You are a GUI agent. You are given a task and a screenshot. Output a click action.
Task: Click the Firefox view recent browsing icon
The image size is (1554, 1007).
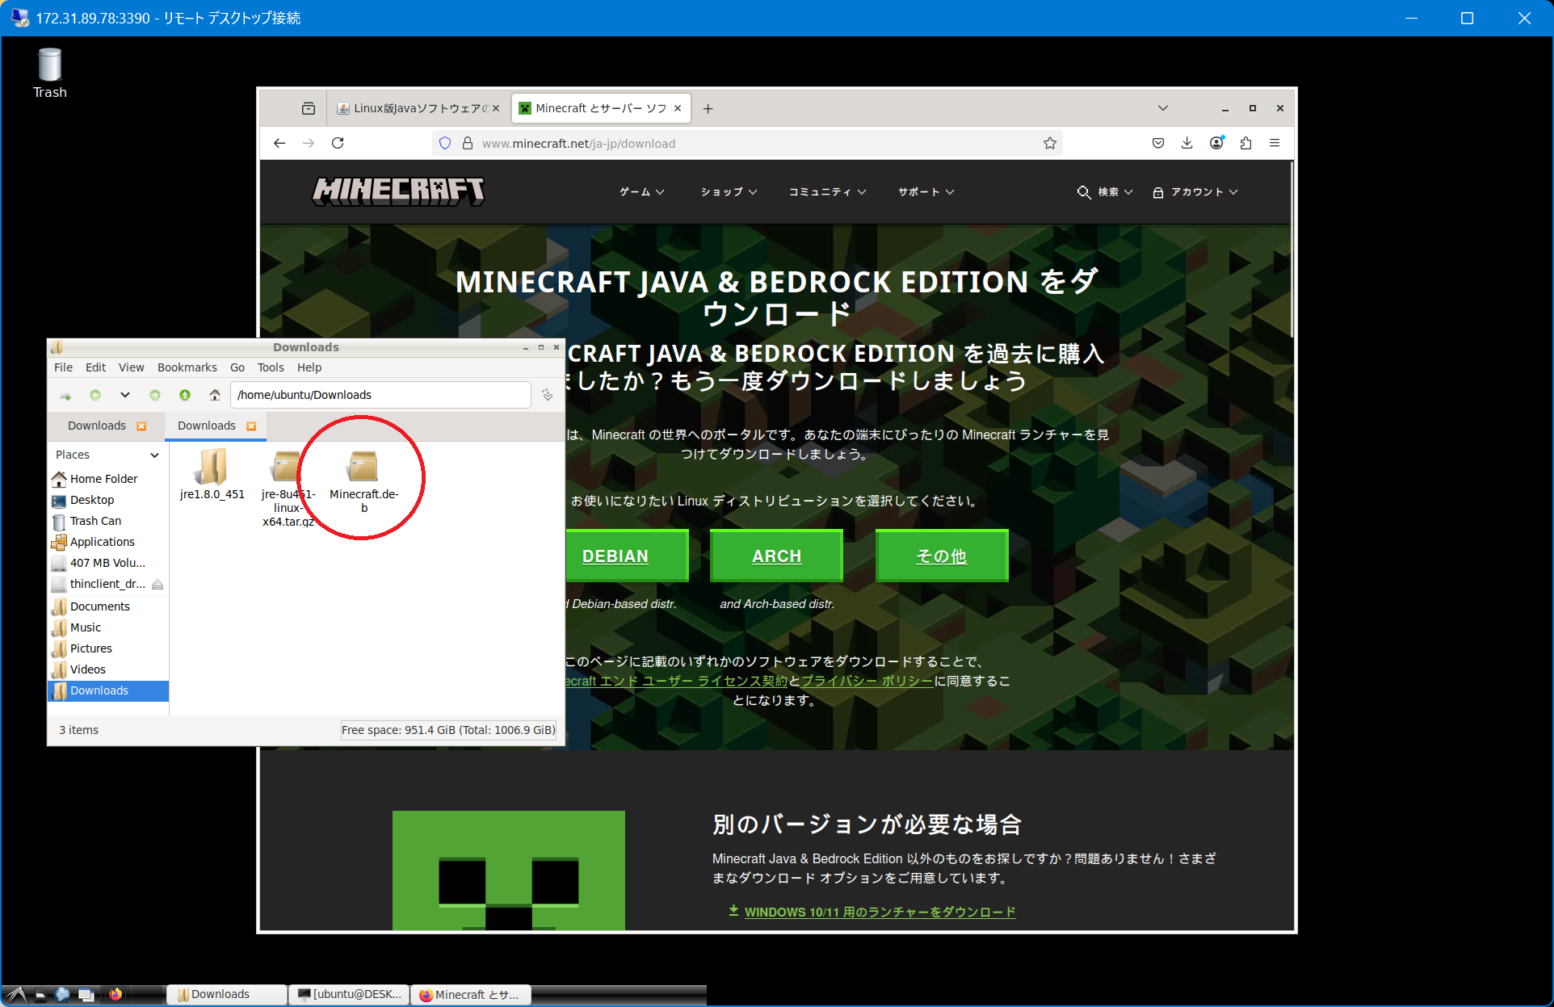(x=309, y=108)
